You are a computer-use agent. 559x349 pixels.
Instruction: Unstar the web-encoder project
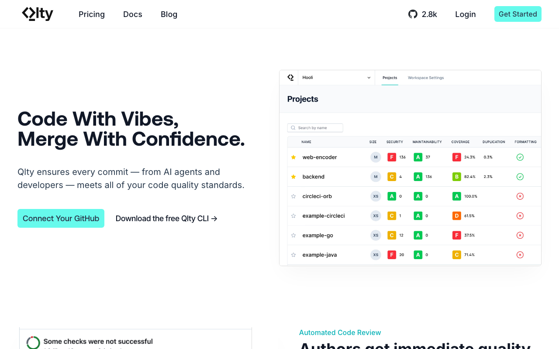point(293,157)
